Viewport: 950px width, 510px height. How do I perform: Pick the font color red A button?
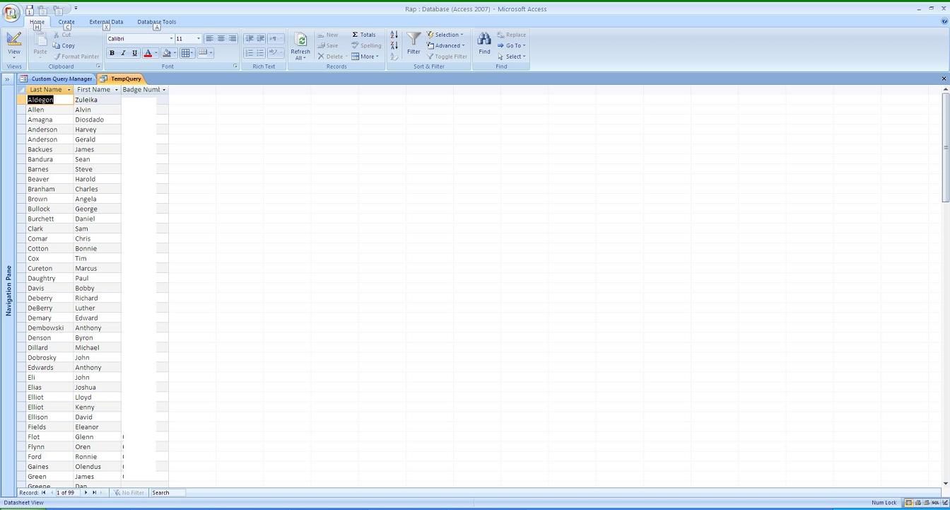[x=148, y=53]
